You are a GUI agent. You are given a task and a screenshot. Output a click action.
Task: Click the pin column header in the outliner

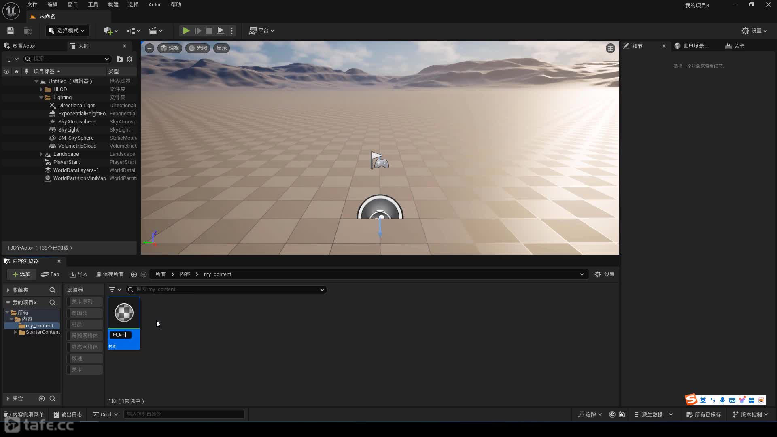26,72
